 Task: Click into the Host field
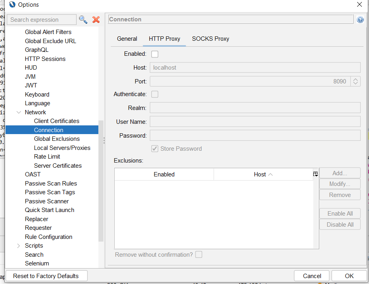coord(255,68)
